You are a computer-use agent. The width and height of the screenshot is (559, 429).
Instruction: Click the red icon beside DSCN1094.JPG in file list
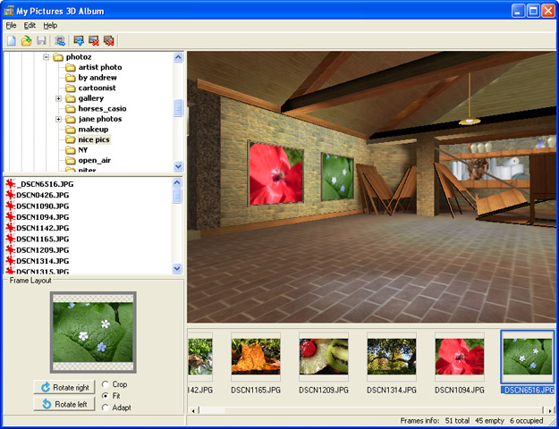click(x=11, y=216)
